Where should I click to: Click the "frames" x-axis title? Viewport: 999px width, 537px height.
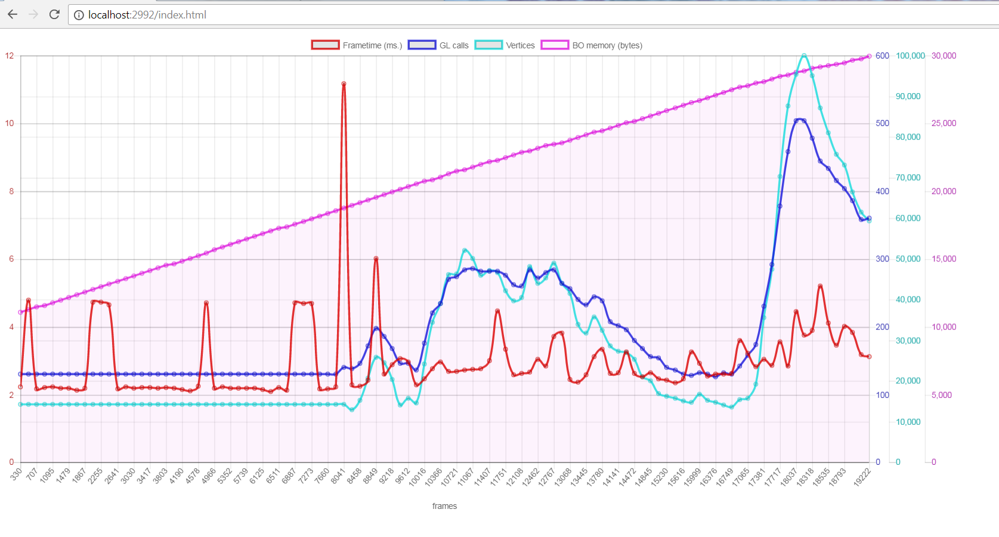444,506
